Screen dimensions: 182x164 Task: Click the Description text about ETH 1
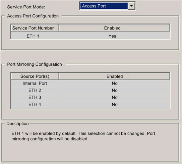coord(83,136)
